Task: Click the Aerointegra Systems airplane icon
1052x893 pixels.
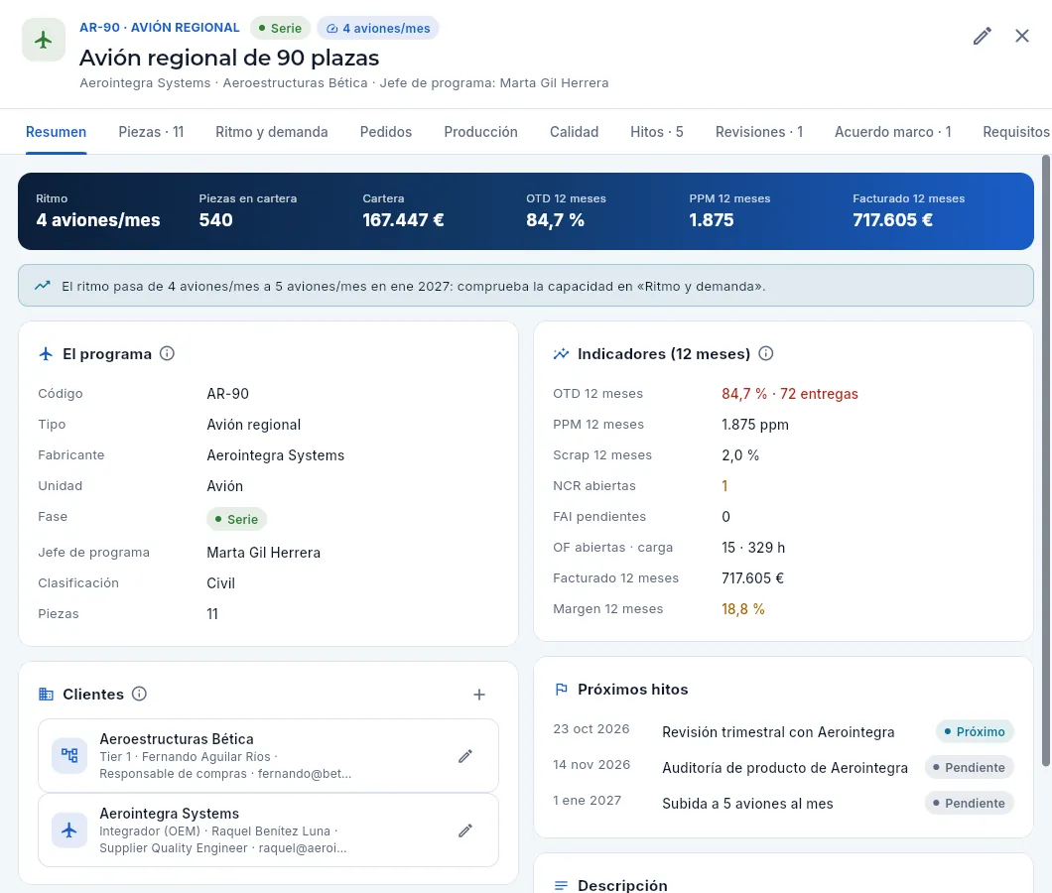Action: click(69, 830)
